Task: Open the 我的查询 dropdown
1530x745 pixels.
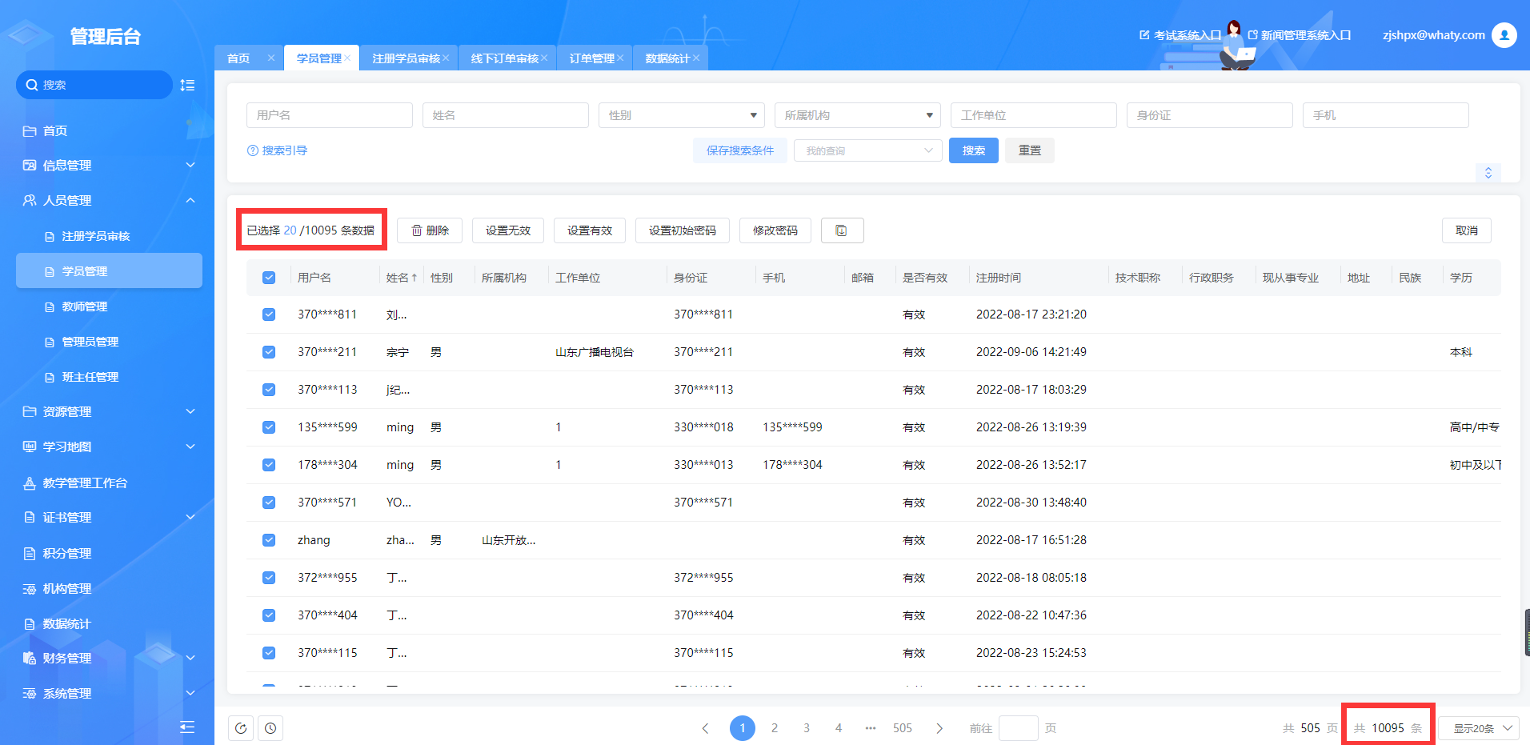Action: point(868,150)
